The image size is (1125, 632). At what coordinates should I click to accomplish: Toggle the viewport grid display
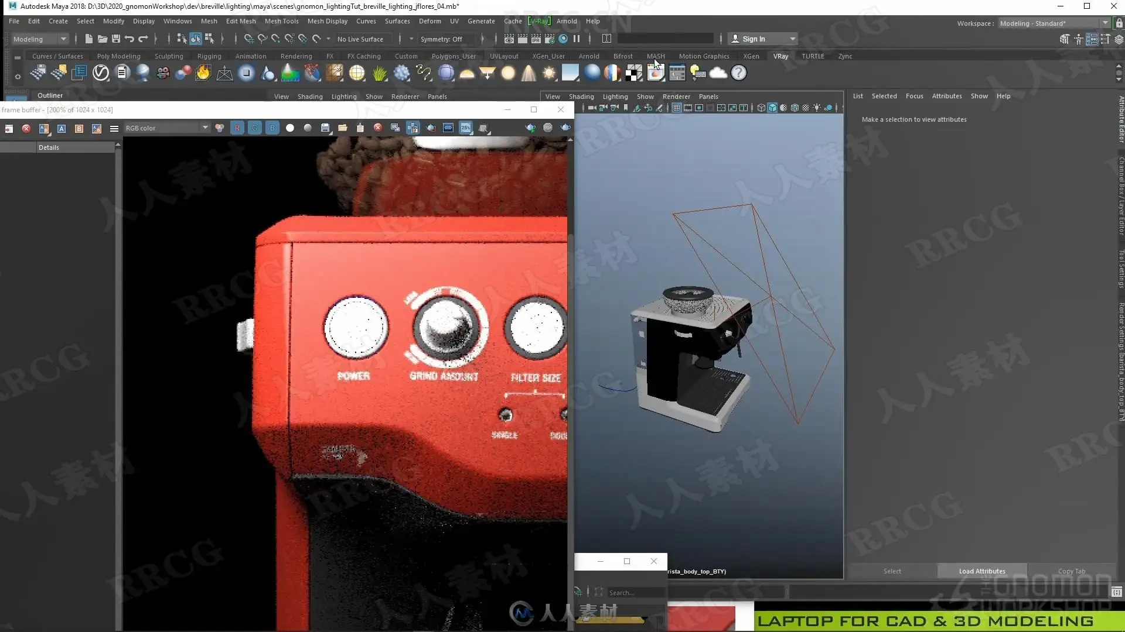coord(677,108)
